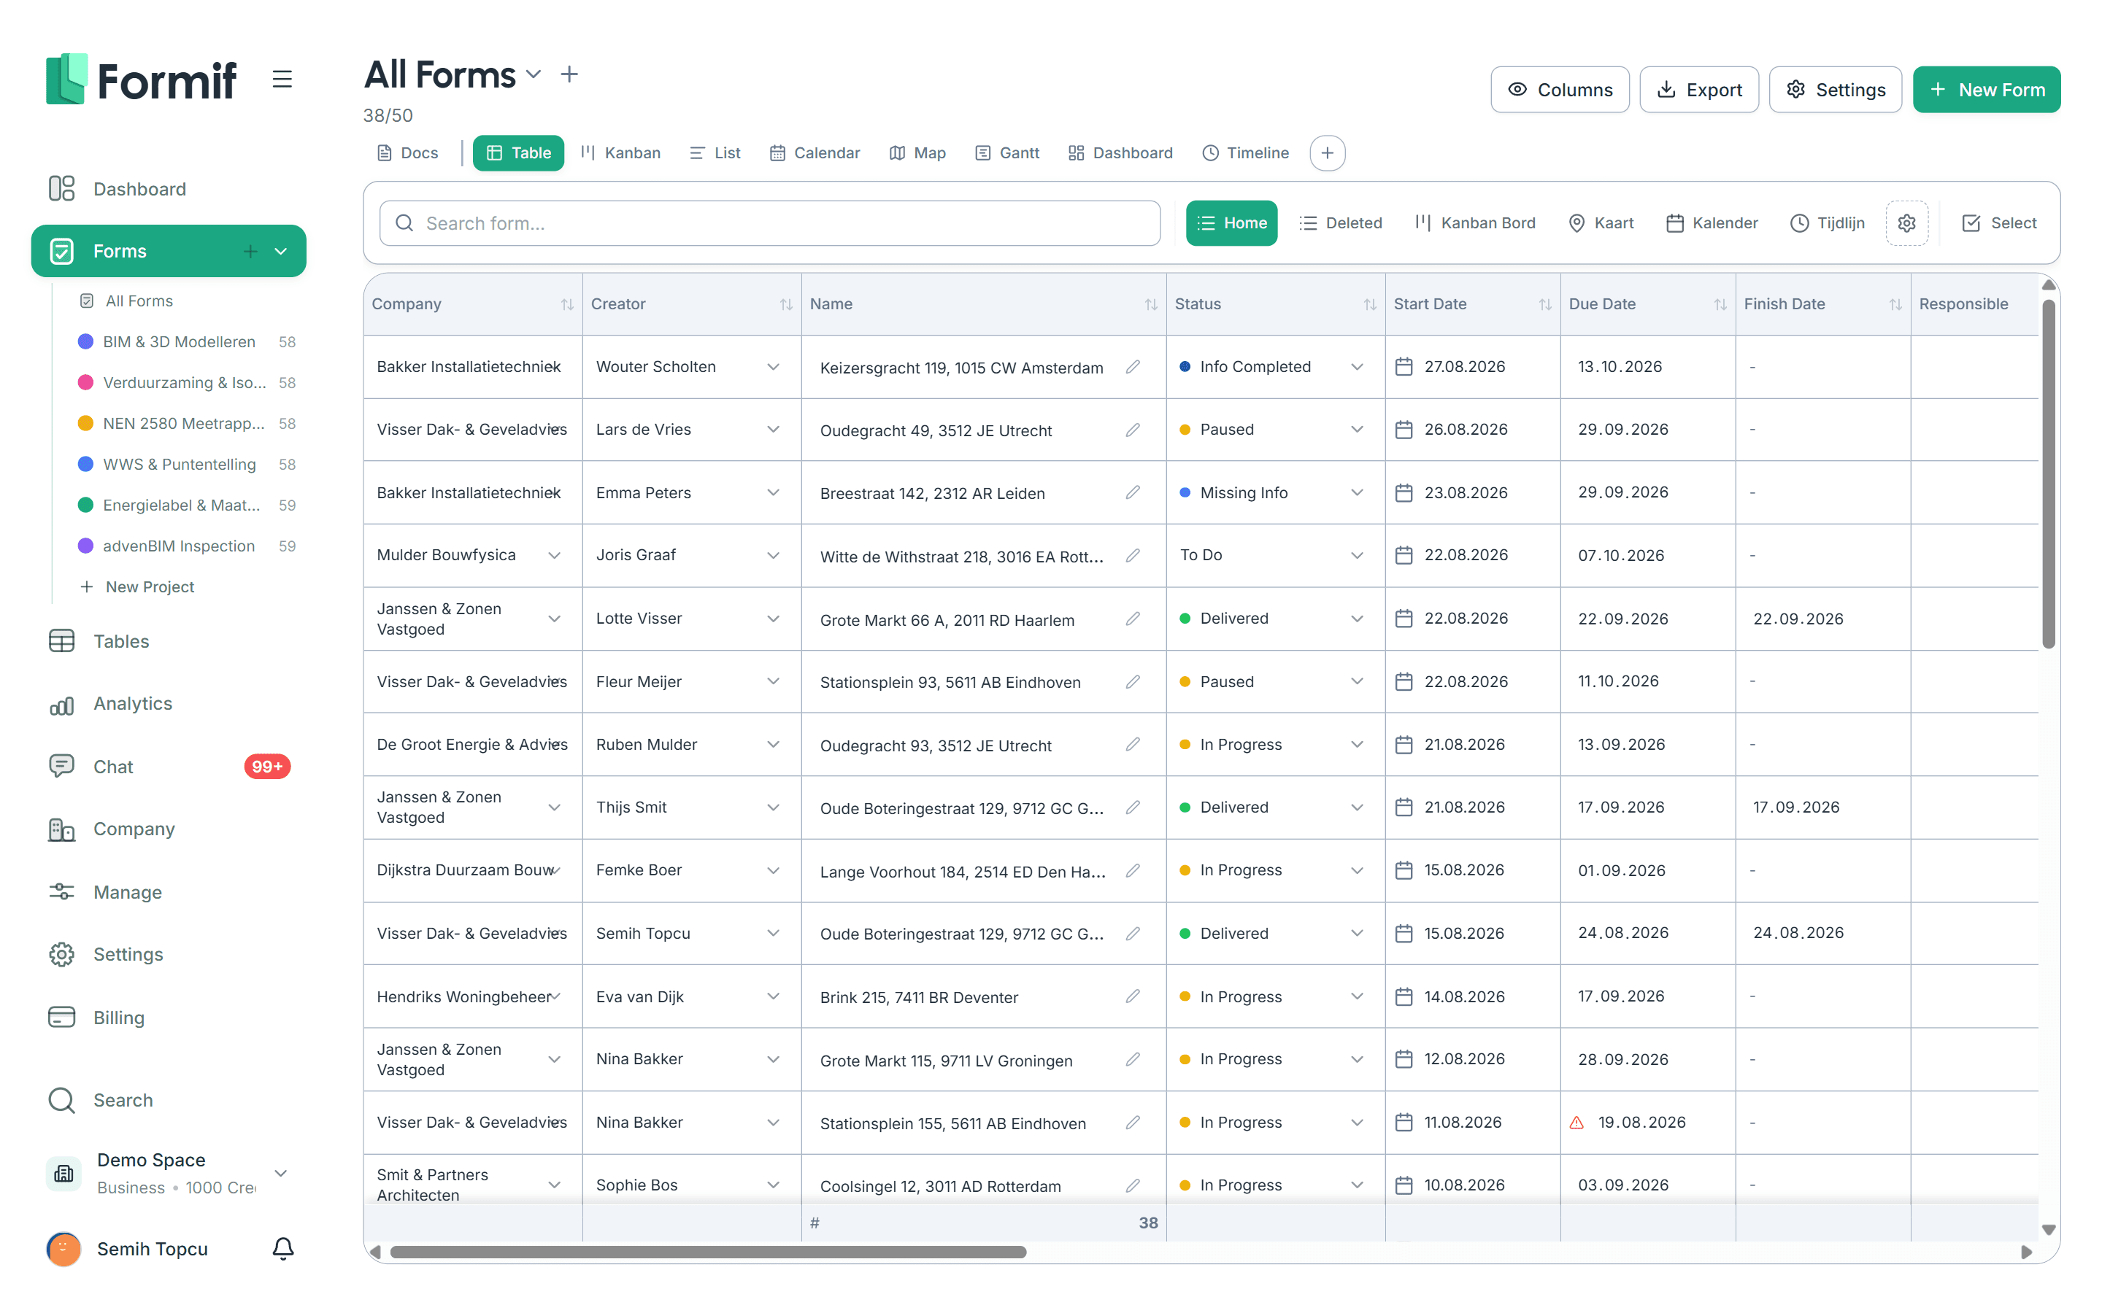Edit the Keizersgracht 119 name with the pencil
The image size is (2102, 1313).
pos(1133,366)
